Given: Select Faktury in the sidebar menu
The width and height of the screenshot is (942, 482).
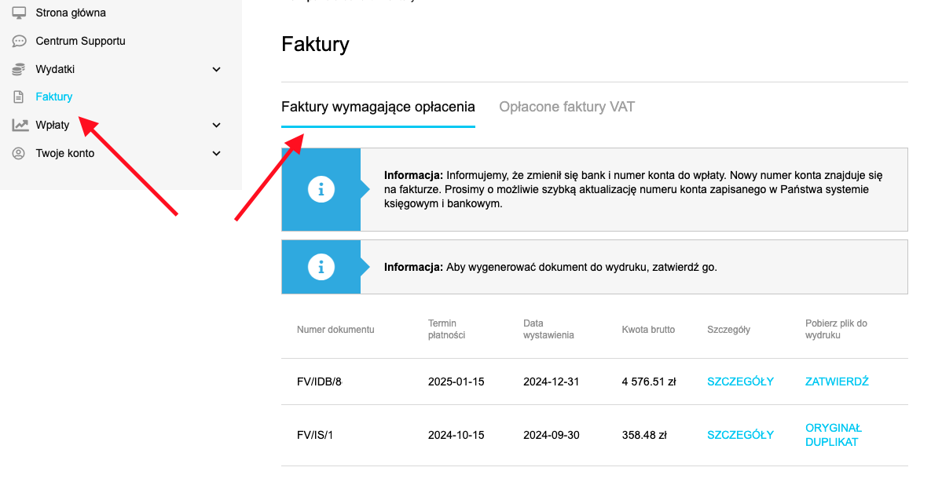Looking at the screenshot, I should click(54, 97).
